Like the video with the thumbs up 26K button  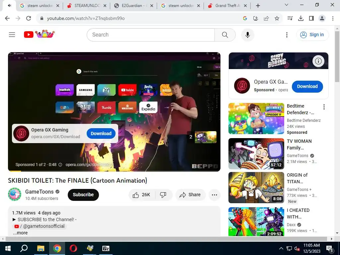(x=142, y=195)
